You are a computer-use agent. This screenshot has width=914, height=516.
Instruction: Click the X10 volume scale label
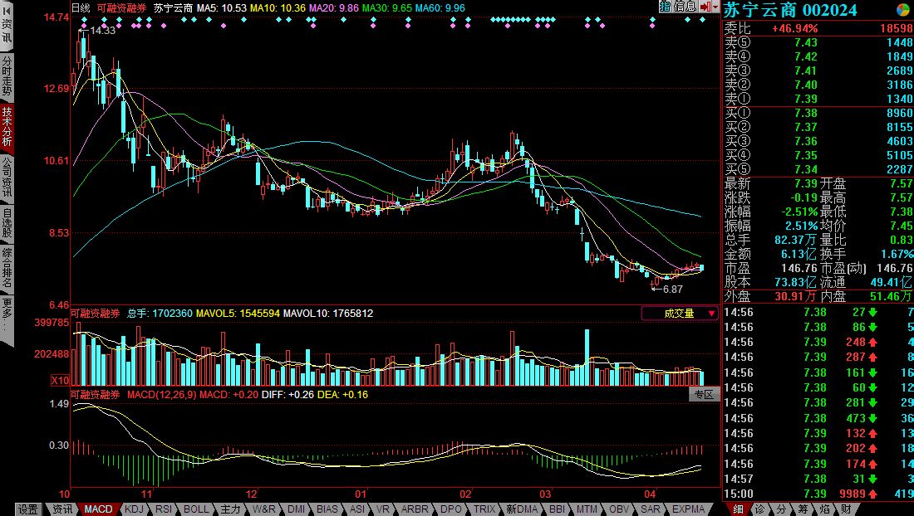point(60,381)
